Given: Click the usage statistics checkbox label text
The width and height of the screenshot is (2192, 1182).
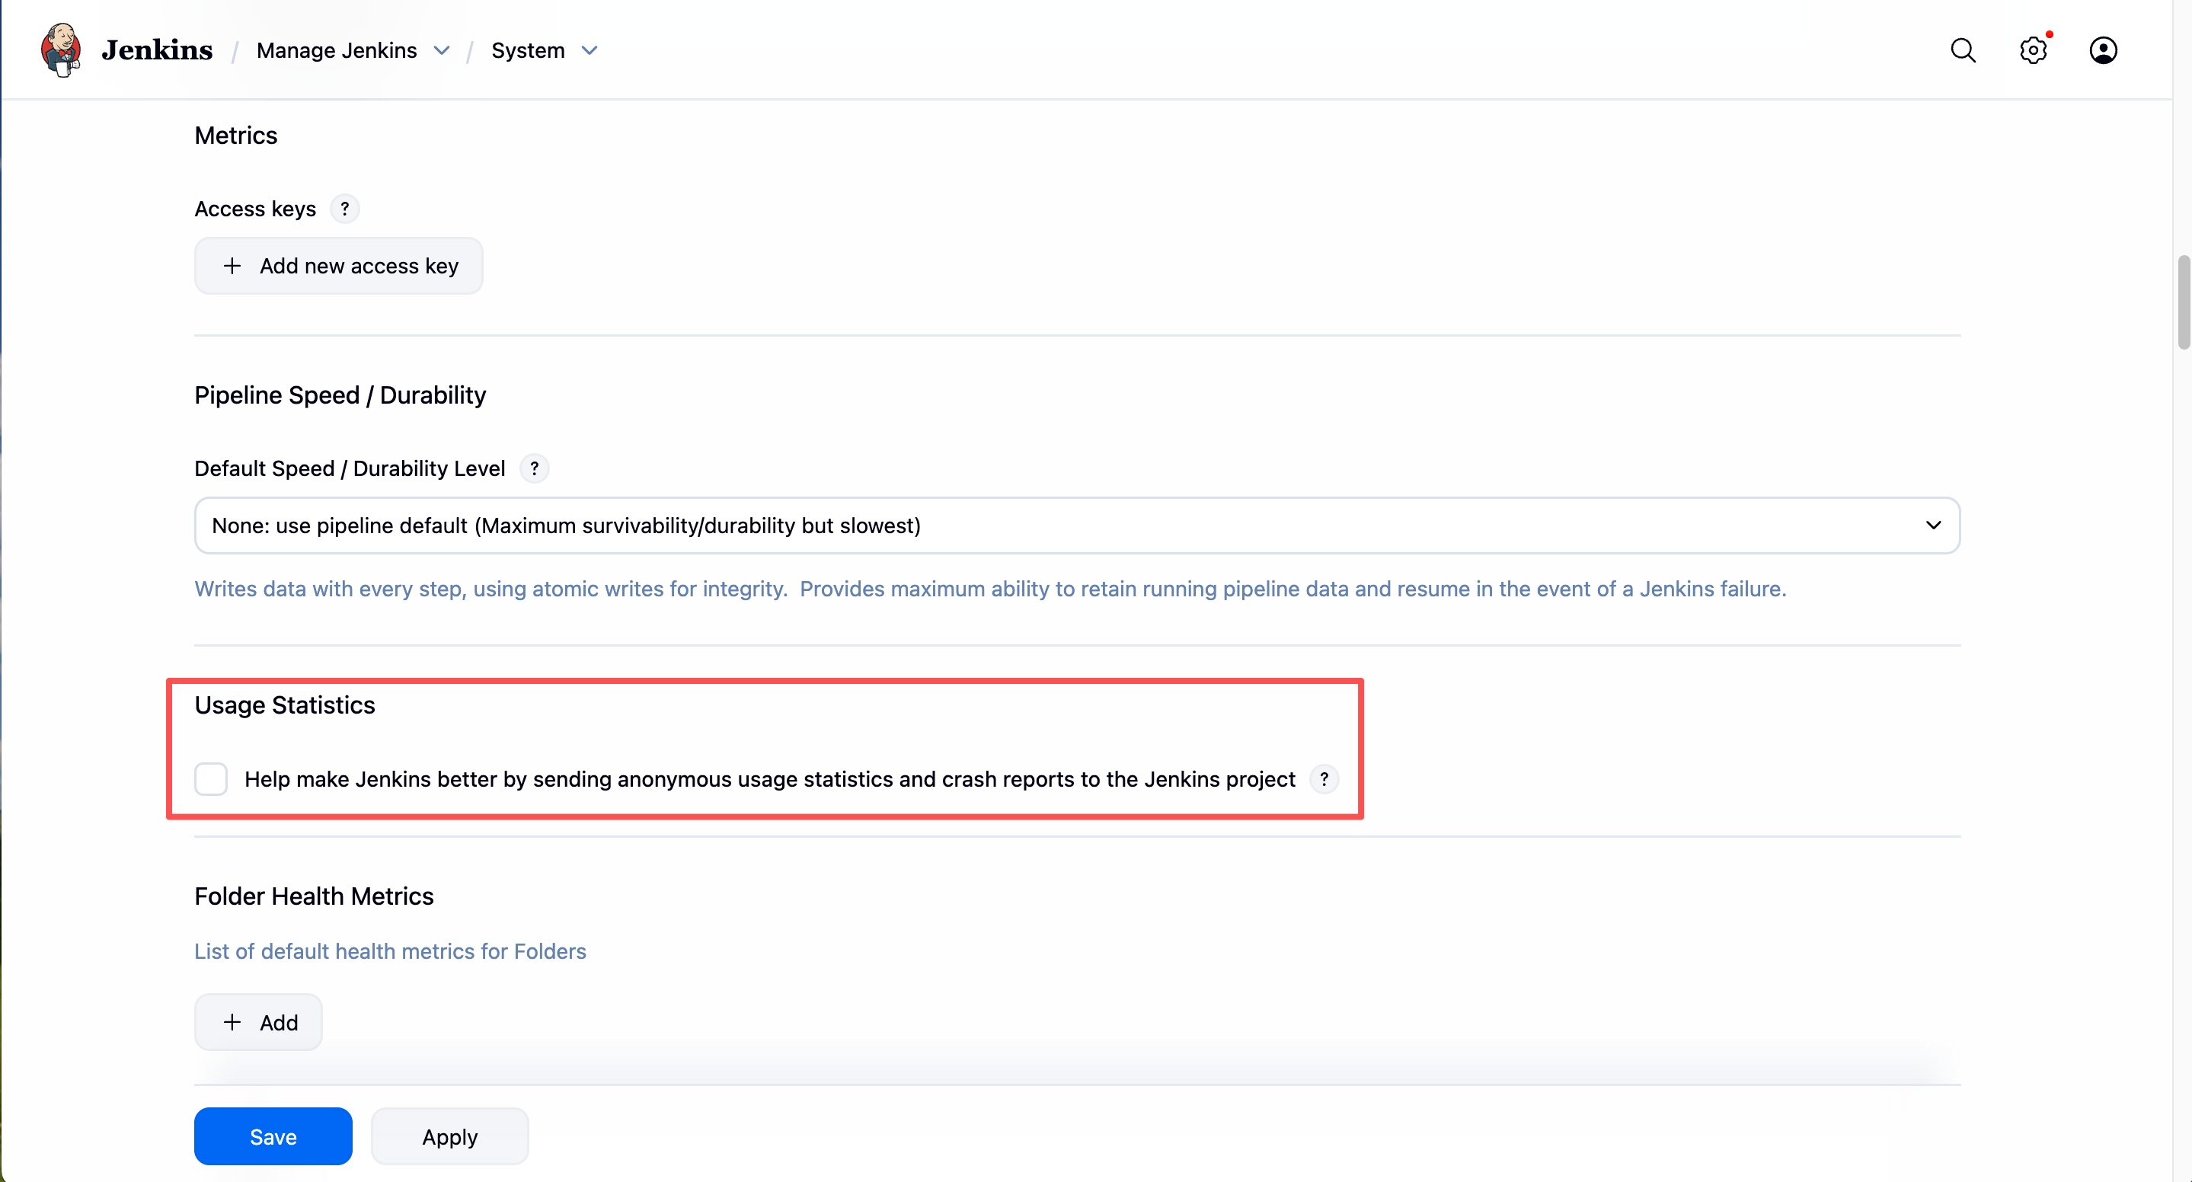Looking at the screenshot, I should [769, 778].
